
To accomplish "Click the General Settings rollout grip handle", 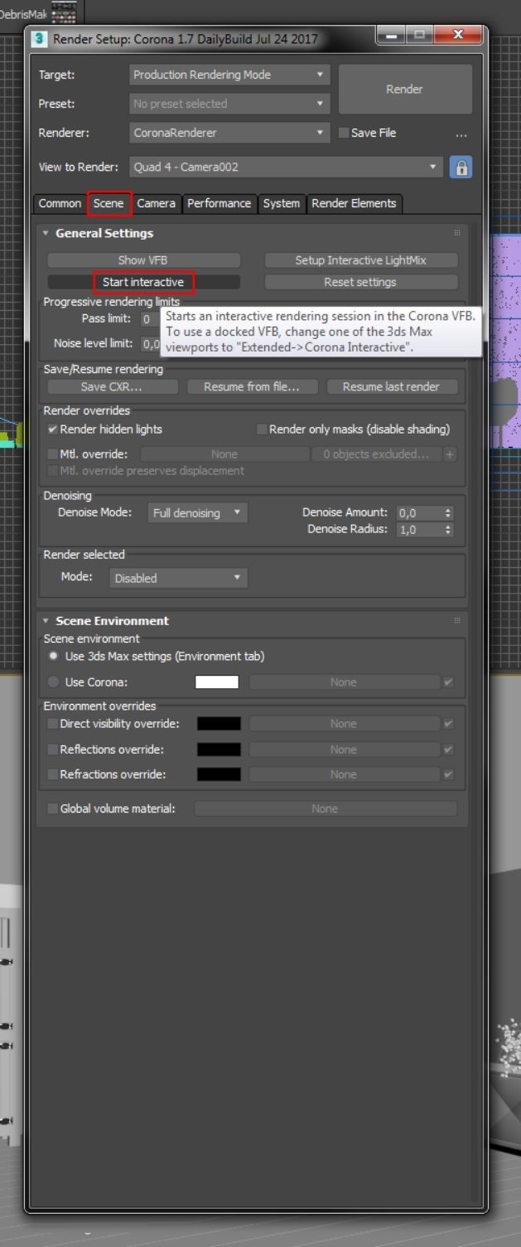I will point(457,233).
